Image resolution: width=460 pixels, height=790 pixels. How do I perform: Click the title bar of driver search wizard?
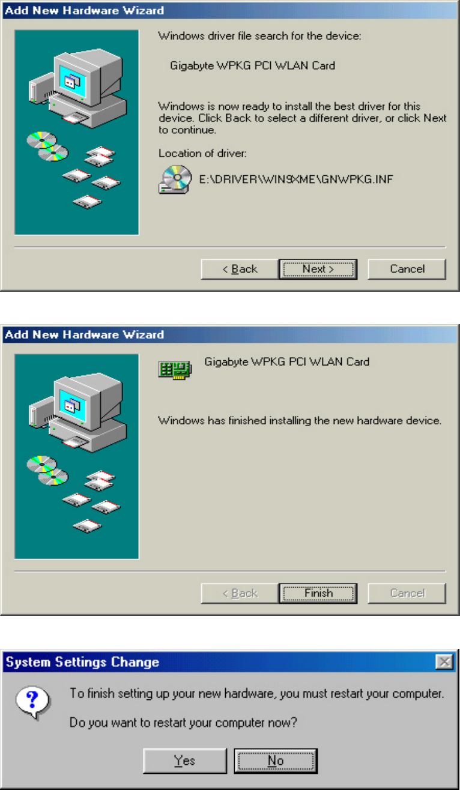230,11
